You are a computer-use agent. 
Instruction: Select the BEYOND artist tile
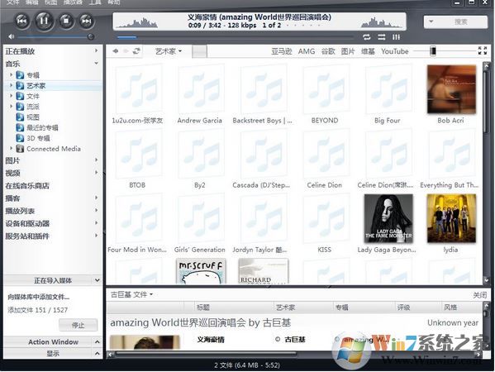[x=326, y=89]
